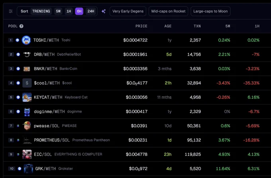Image resolution: width=271 pixels, height=178 pixels.
Task: Click the Solana chain icon beside pwease
Action: click(x=18, y=126)
